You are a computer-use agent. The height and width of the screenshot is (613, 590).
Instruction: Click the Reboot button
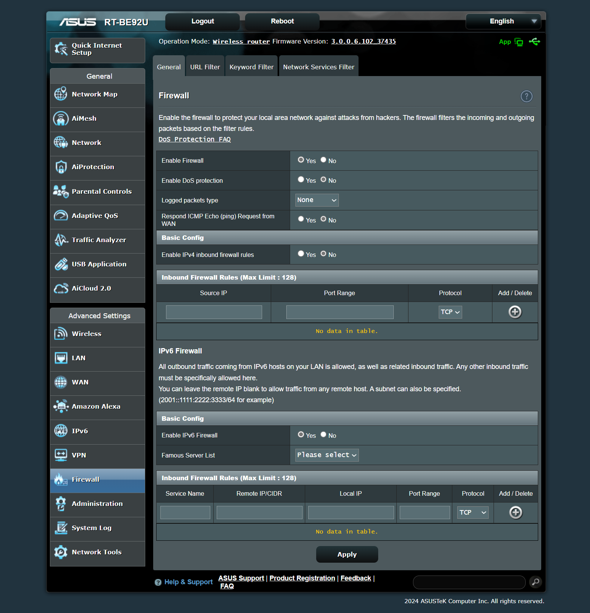coord(282,22)
